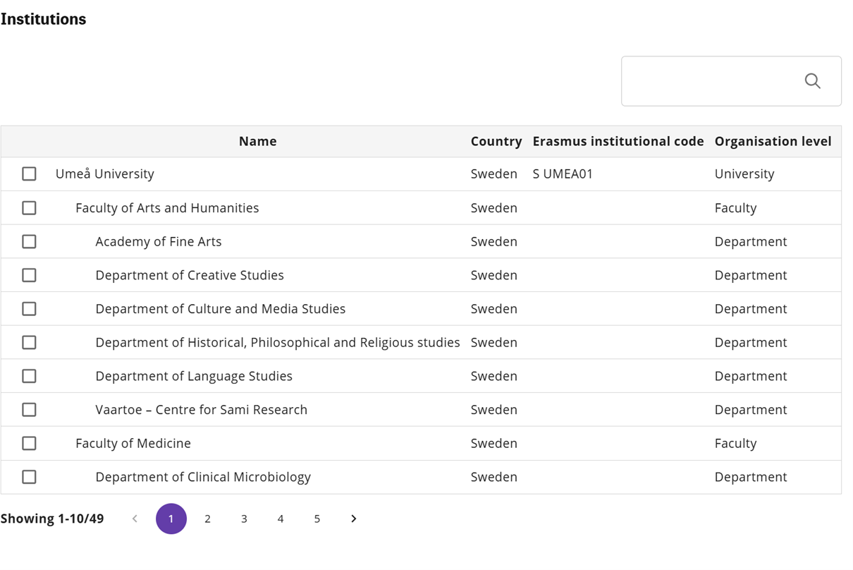Viewport: 853px width, 570px height.
Task: Tick the Vaartoe Centre for Sami Research checkbox
Action: click(x=29, y=410)
